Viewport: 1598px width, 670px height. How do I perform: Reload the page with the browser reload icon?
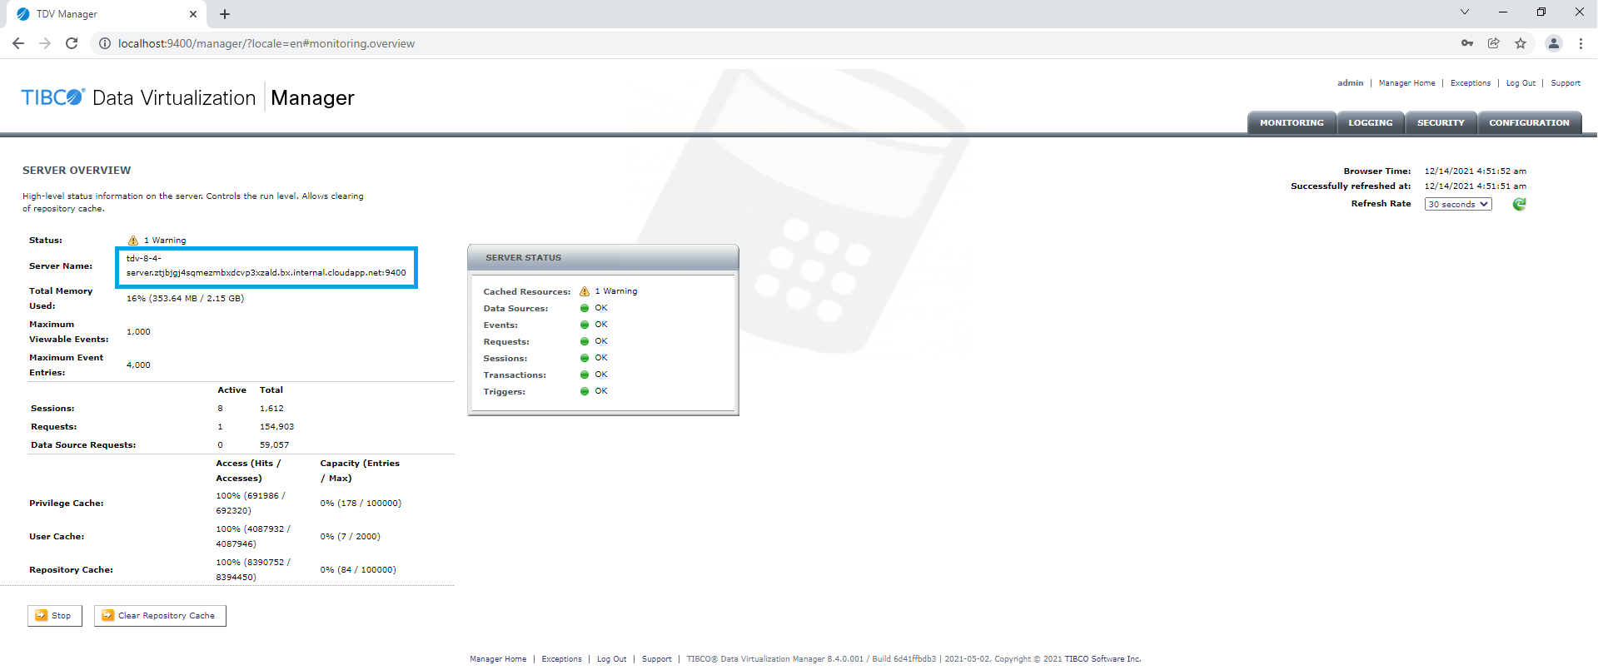(x=72, y=43)
